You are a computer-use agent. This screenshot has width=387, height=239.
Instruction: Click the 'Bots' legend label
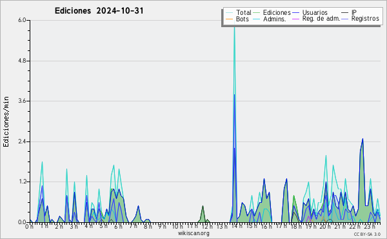click(242, 19)
